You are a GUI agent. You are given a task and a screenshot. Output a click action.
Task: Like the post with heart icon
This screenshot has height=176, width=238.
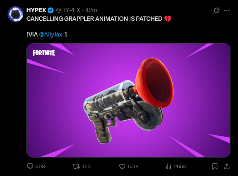(122, 166)
